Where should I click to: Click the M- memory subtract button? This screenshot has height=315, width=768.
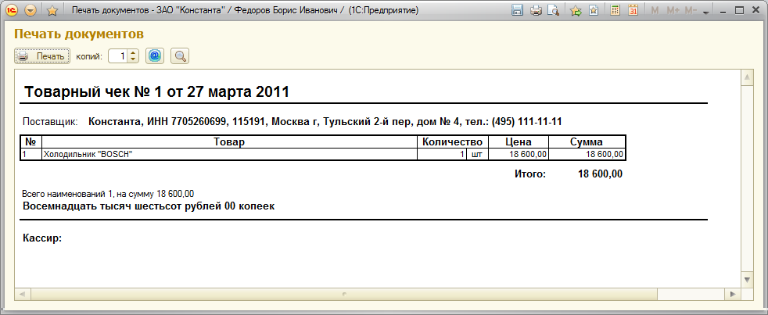pyautogui.click(x=691, y=10)
